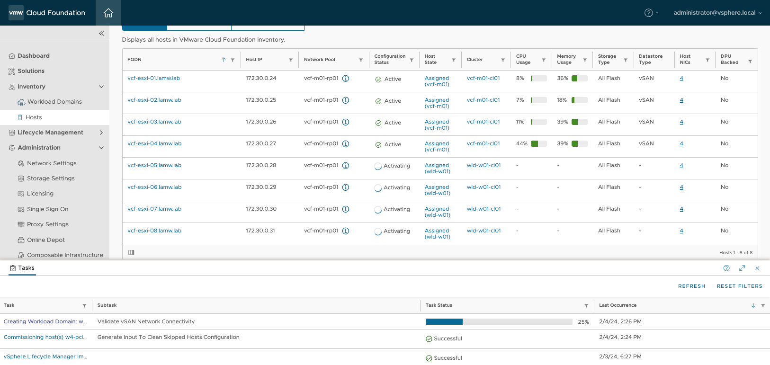This screenshot has width=770, height=365.
Task: Filter the Host IP column
Action: coord(291,60)
